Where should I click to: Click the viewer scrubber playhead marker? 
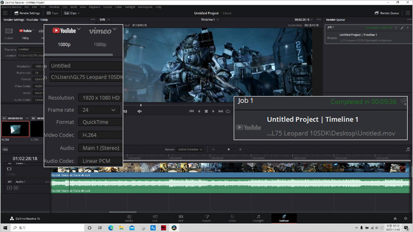pyautogui.click(x=141, y=105)
